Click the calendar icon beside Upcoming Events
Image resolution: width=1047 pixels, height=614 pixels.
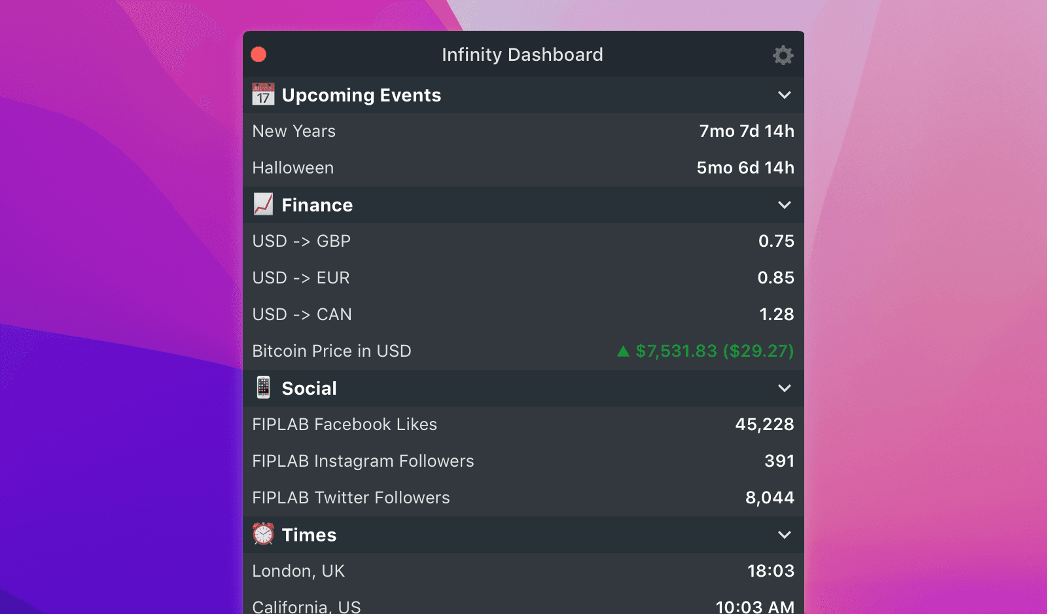[x=263, y=95]
